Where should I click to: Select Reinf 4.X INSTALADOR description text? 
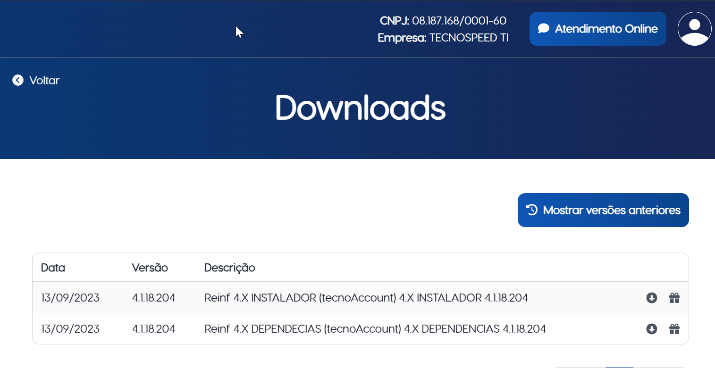click(x=366, y=298)
